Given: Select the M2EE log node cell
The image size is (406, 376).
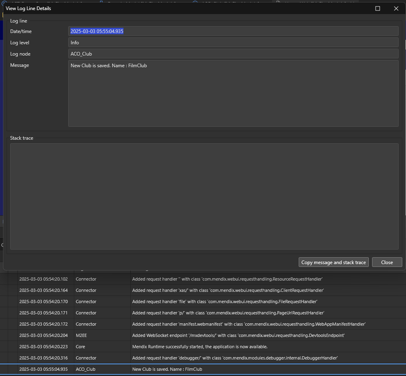Looking at the screenshot, I should tap(81, 335).
